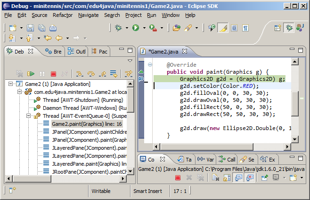Click Previous Annotation arrow icon
The image size is (310, 200).
(x=30, y=38)
